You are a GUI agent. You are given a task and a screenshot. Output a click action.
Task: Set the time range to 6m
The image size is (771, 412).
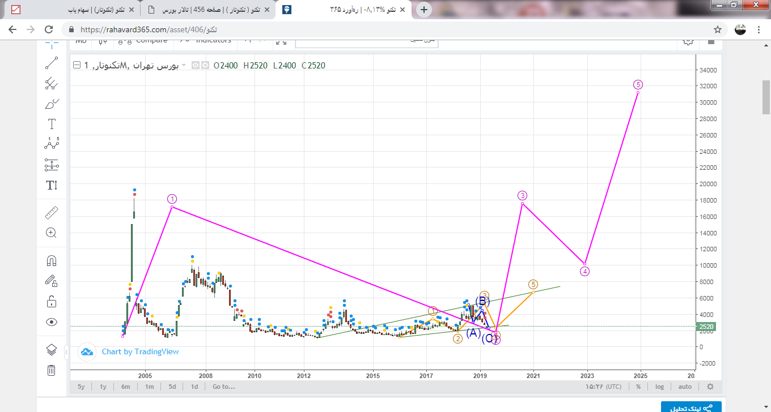126,387
